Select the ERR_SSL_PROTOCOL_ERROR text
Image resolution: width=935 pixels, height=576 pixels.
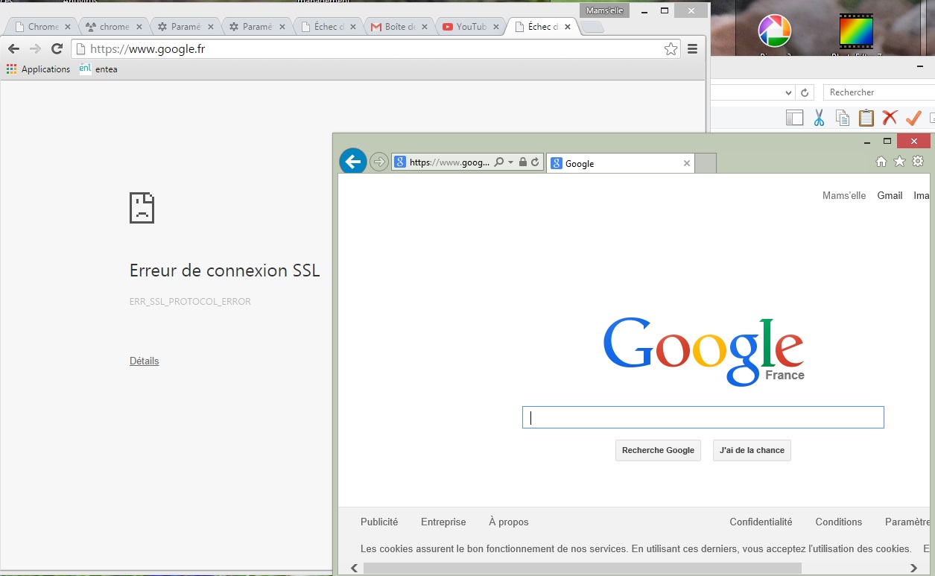(x=190, y=302)
